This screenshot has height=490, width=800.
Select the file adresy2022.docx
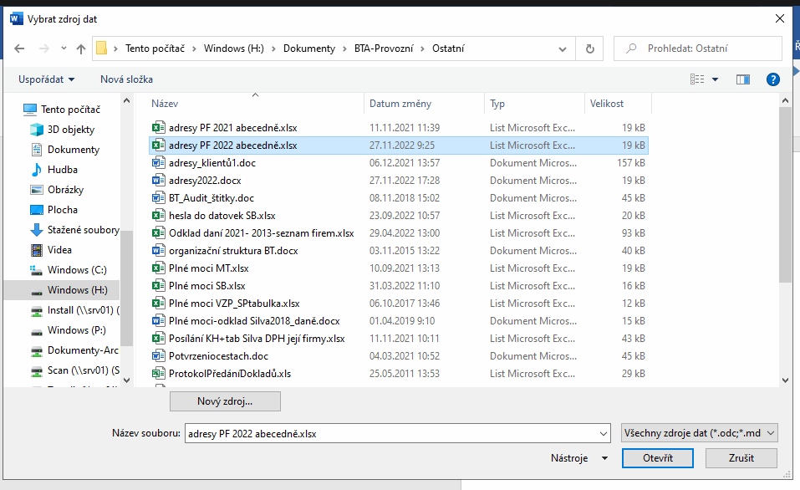(206, 181)
